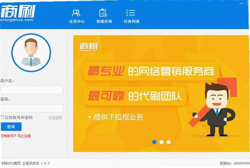
Task: Toggle 记住账号和密码 checkbox
Action: [x=2, y=117]
